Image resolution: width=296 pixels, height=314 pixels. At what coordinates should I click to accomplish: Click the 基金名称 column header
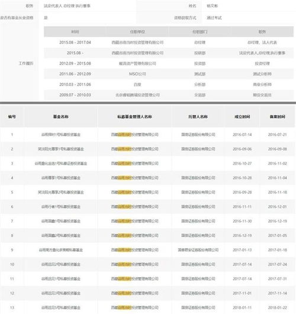(x=61, y=117)
